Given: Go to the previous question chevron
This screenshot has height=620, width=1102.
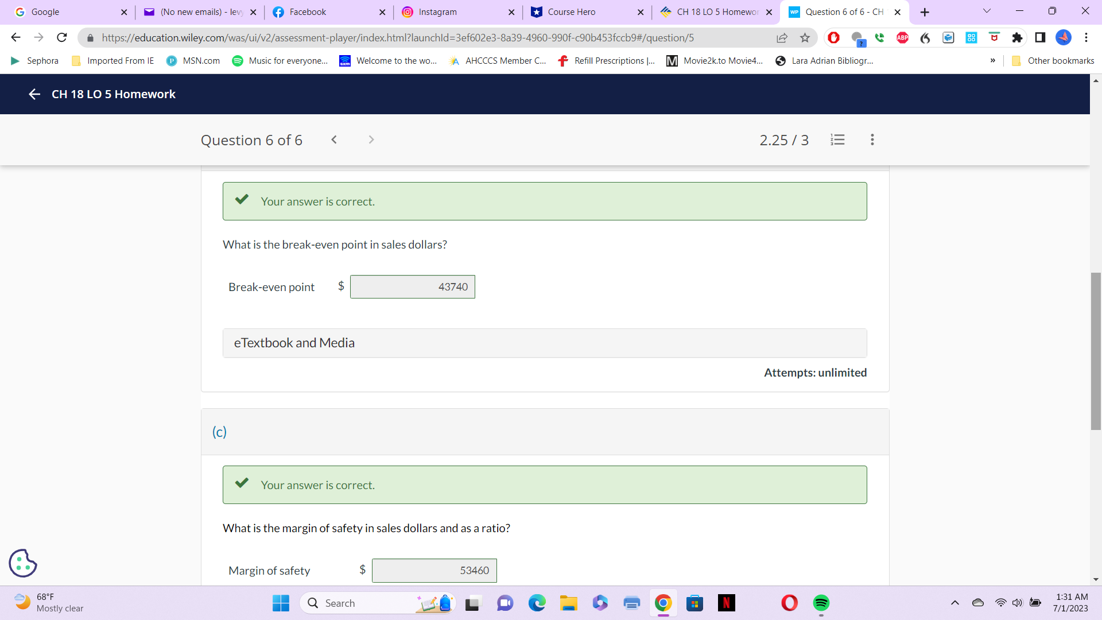Looking at the screenshot, I should click(x=334, y=139).
